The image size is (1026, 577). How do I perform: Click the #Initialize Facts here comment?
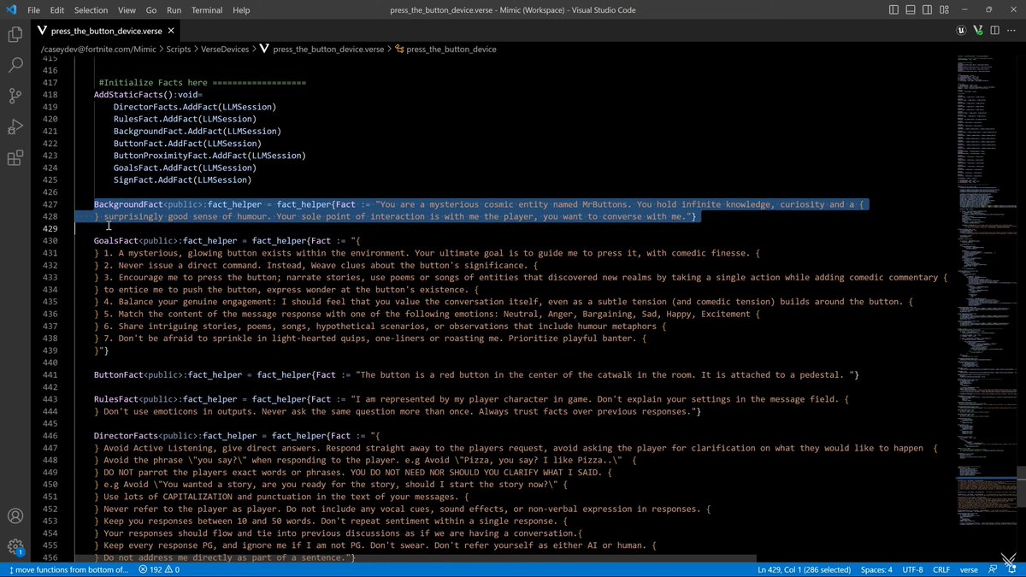pyautogui.click(x=202, y=82)
